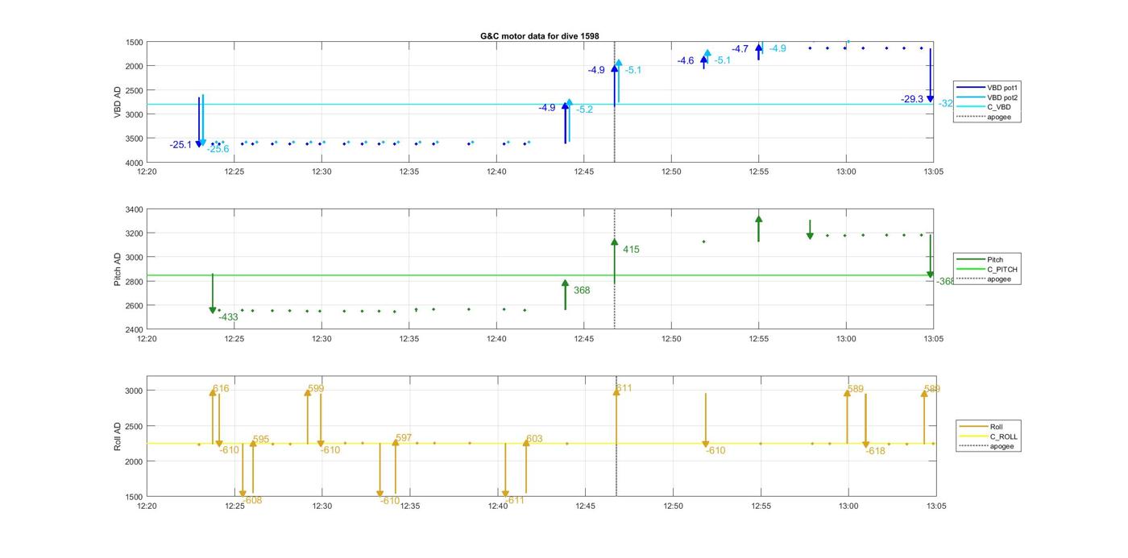Click the '2400' tick on Pitch axis
1128x558 pixels.
[135, 329]
